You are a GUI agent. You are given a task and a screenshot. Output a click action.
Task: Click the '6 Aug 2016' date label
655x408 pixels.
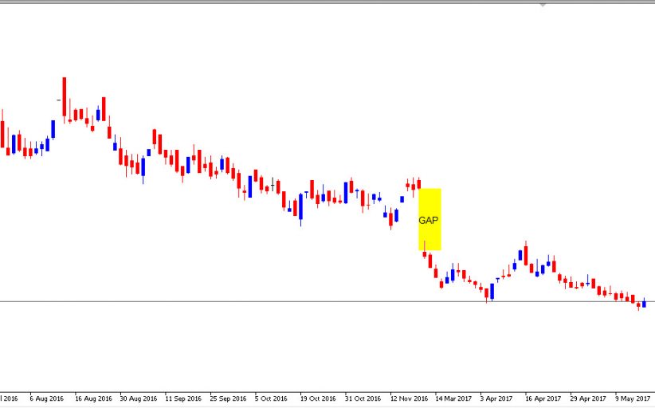click(x=46, y=398)
